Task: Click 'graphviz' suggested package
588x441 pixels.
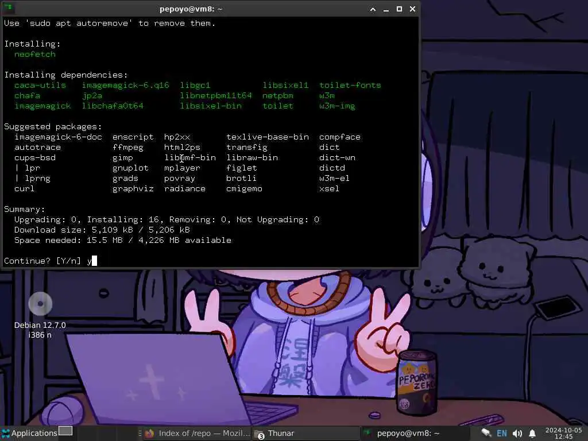Action: [133, 188]
